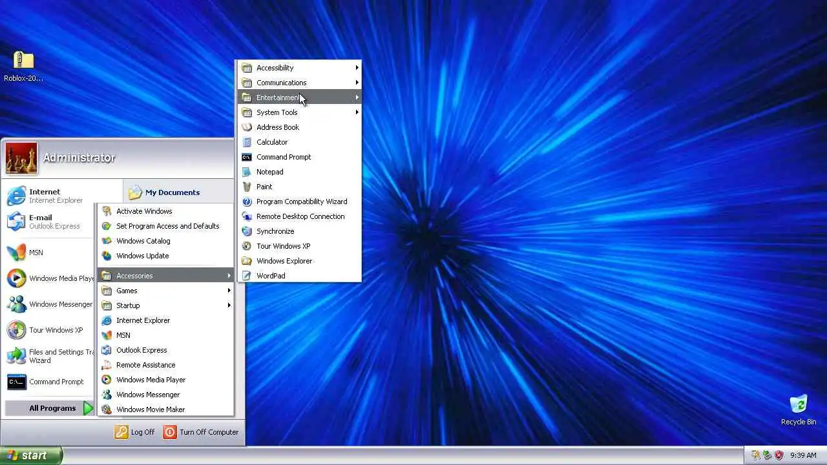
Task: Launch Internet Explorer from pinned Internet item
Action: (50, 196)
